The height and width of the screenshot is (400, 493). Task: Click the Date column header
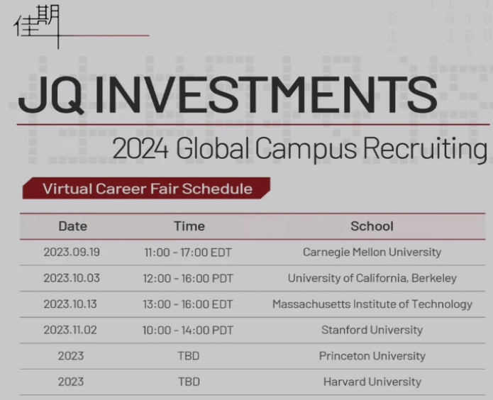[72, 226]
